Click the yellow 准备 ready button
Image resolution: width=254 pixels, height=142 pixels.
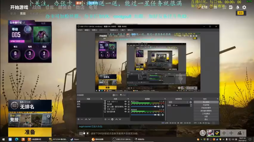(30, 132)
